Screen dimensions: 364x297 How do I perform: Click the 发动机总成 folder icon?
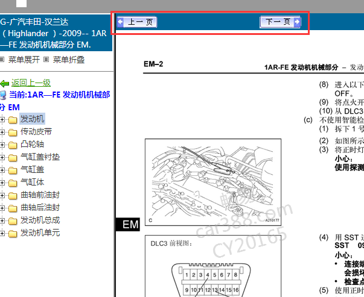coord(13,220)
